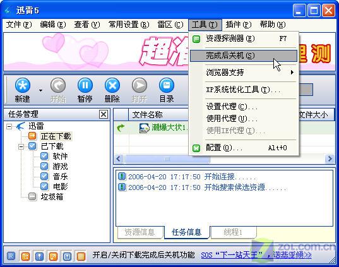Screen dimensions: 339x267
Task: Click the blue square status bar icon
Action: coord(67,256)
